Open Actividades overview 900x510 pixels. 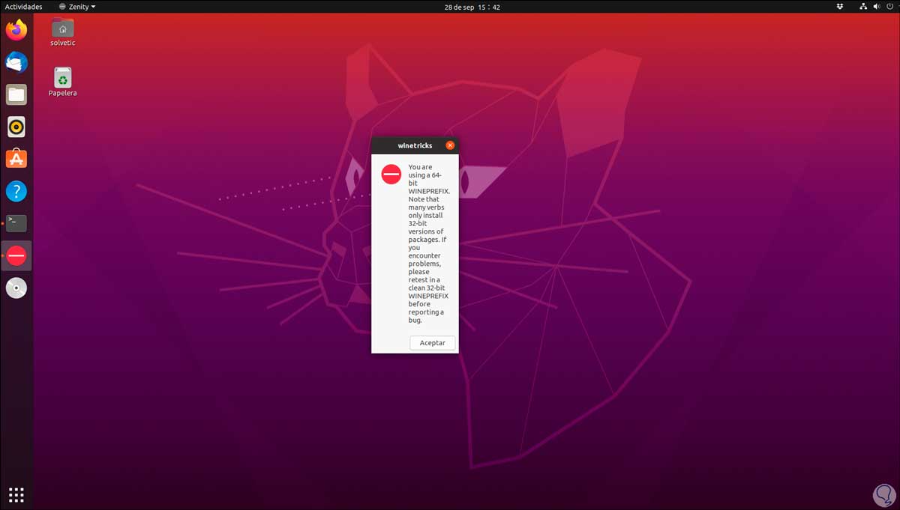(24, 7)
